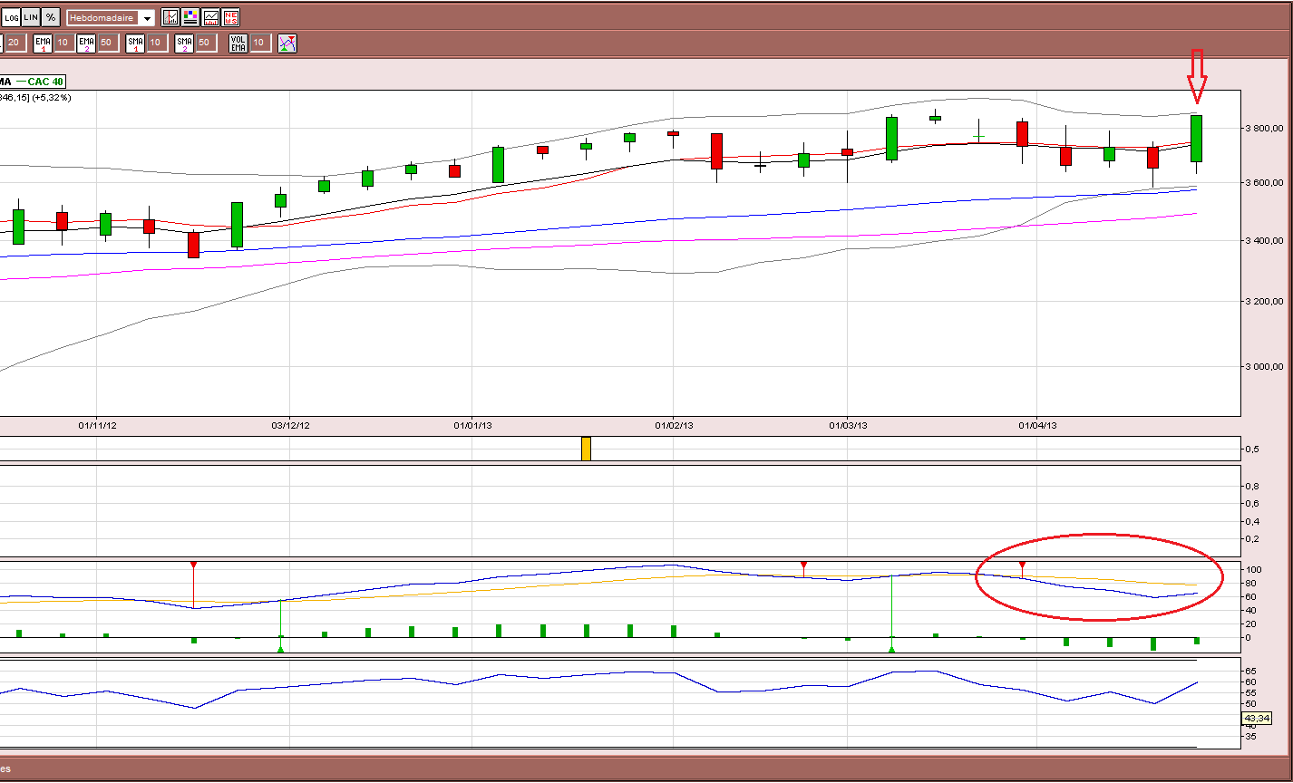Click the 3 400,00 price axis label
The height and width of the screenshot is (783, 1293).
point(1266,241)
